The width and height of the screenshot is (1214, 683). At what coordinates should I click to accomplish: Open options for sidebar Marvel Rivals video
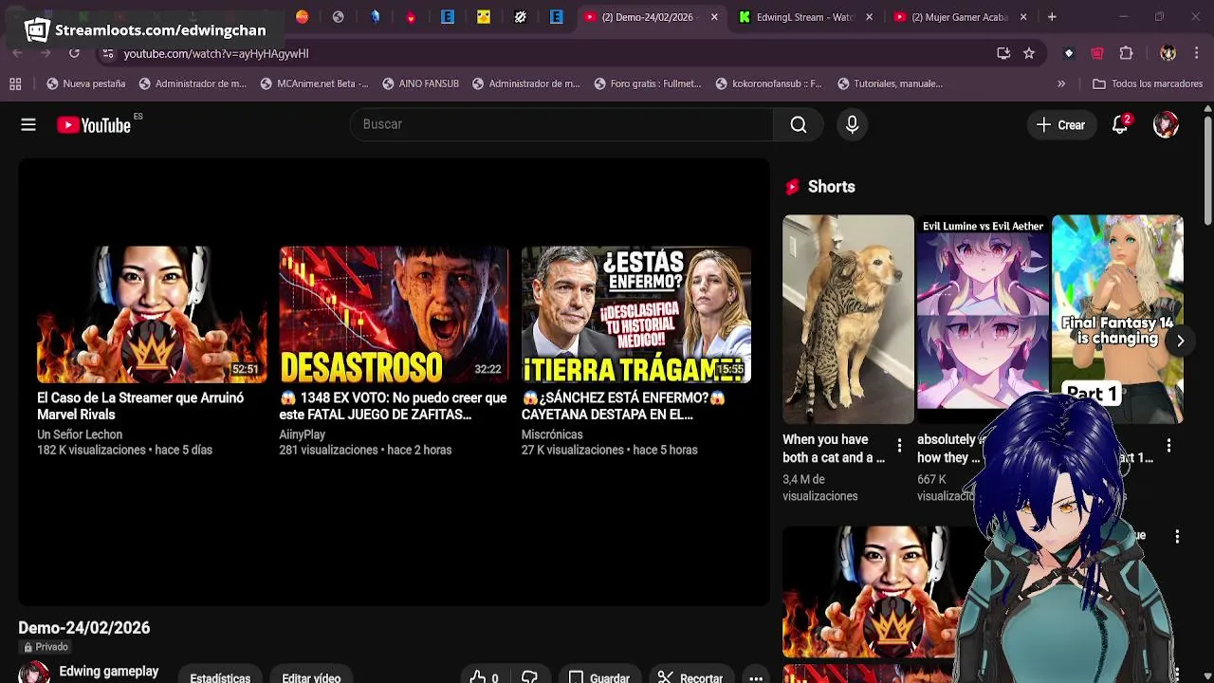point(1177,537)
